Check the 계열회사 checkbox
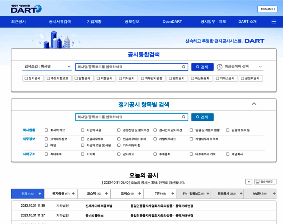 pyautogui.click(x=228, y=154)
